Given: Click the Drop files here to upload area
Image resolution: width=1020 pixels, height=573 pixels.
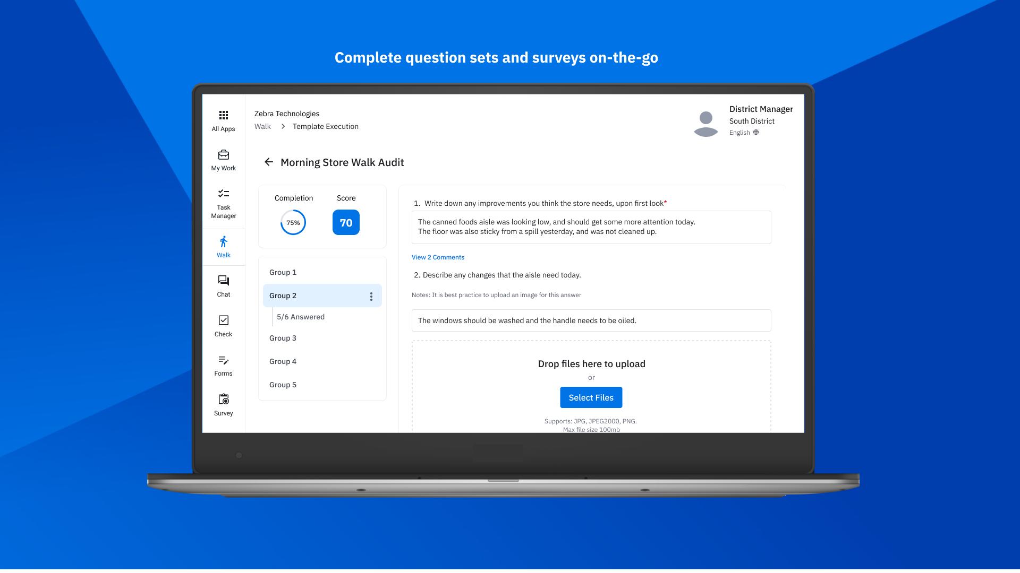Looking at the screenshot, I should [x=591, y=386].
